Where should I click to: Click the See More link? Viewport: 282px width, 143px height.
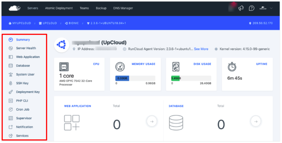tap(201, 49)
